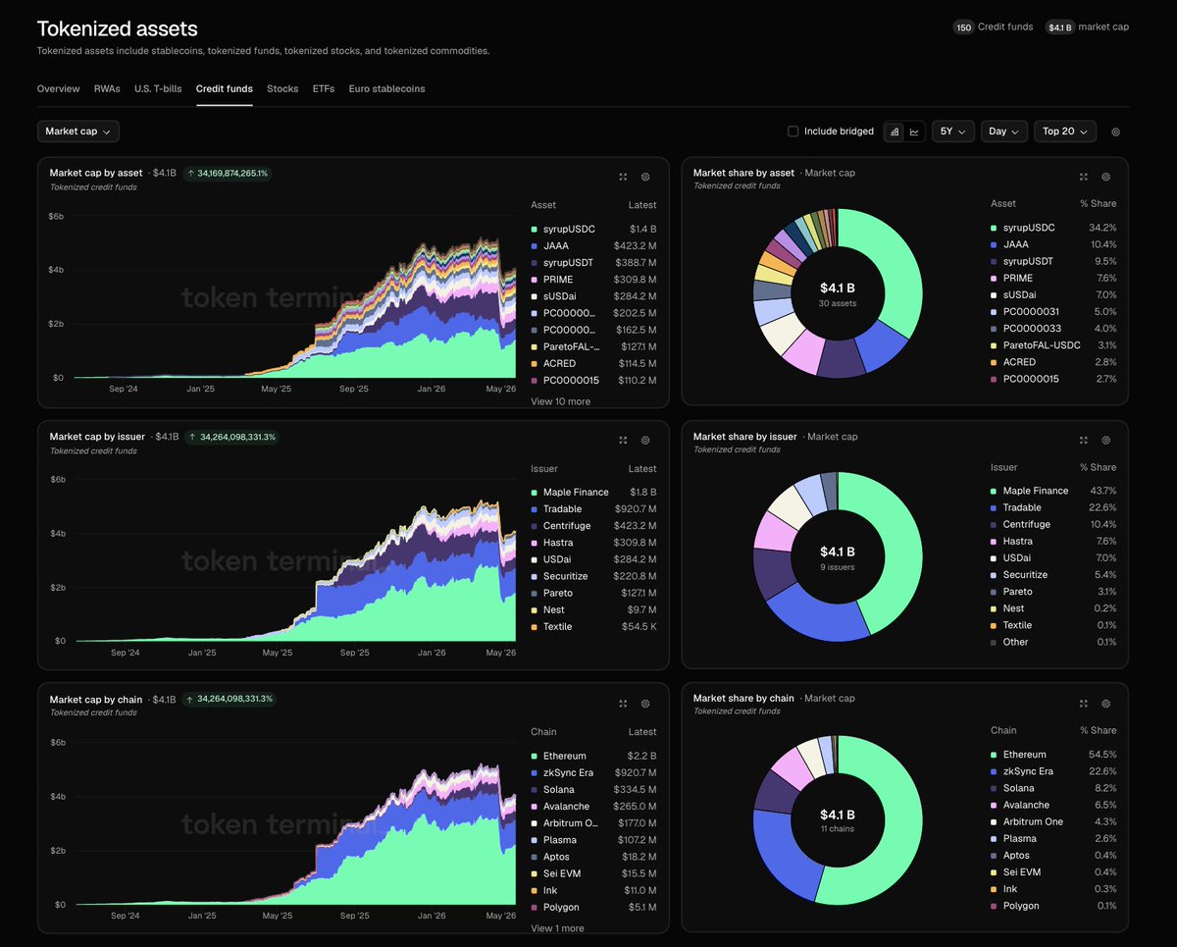Image resolution: width=1177 pixels, height=947 pixels.
Task: Toggle syrupUSDC series in Market cap by asset legend
Action: [593, 230]
